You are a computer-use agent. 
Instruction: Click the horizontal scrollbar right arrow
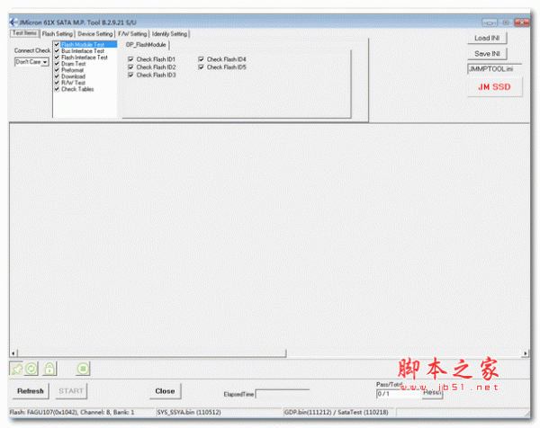point(526,353)
